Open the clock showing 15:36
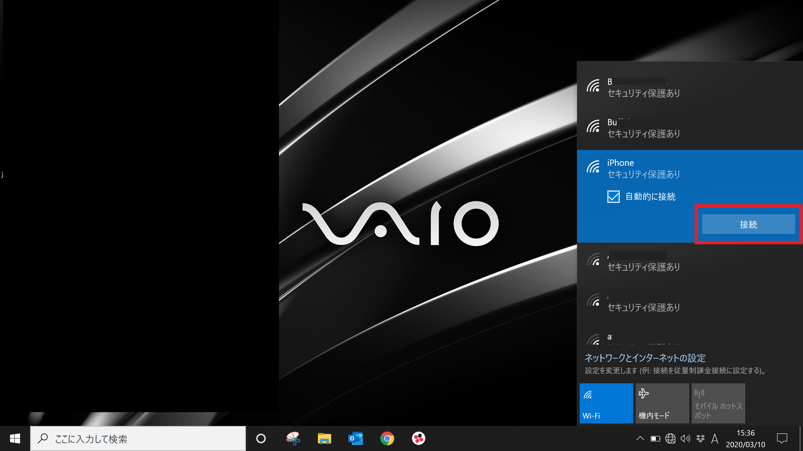 point(745,438)
